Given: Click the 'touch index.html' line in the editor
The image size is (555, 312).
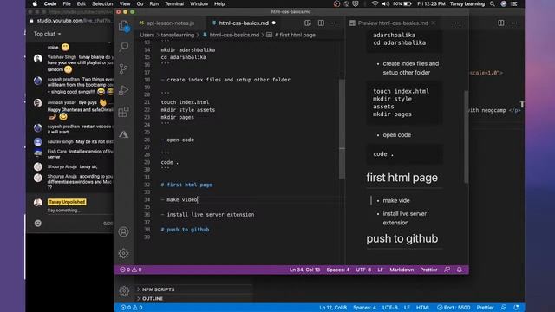Looking at the screenshot, I should click(185, 102).
